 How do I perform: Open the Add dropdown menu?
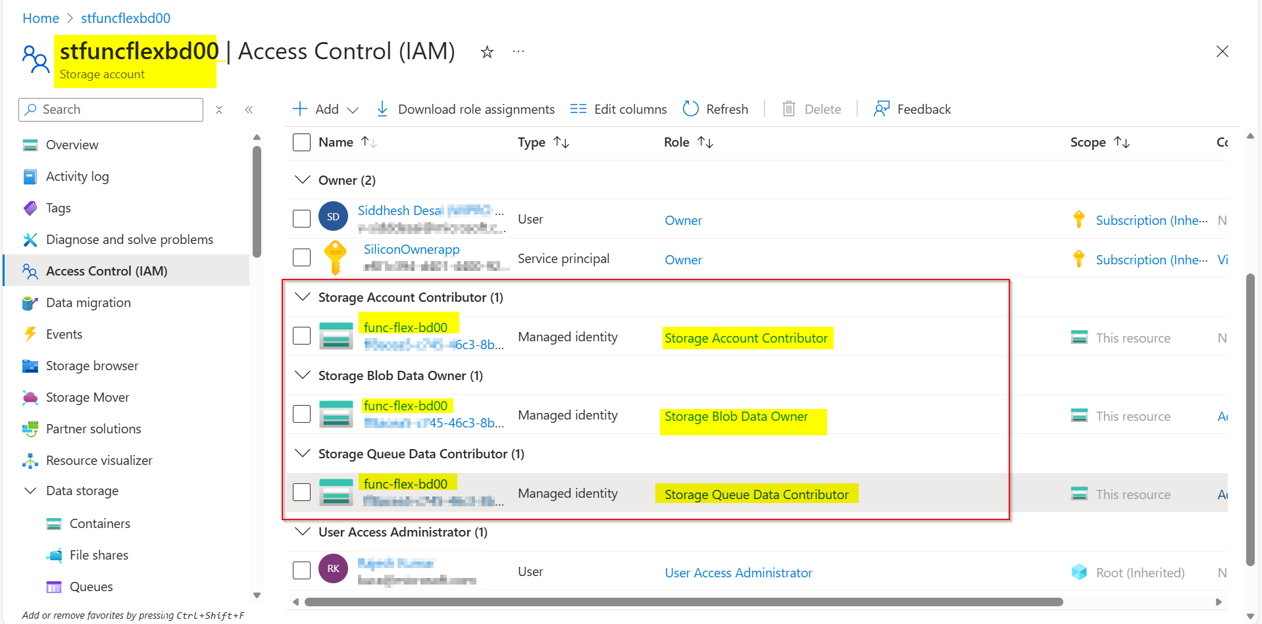coord(326,109)
